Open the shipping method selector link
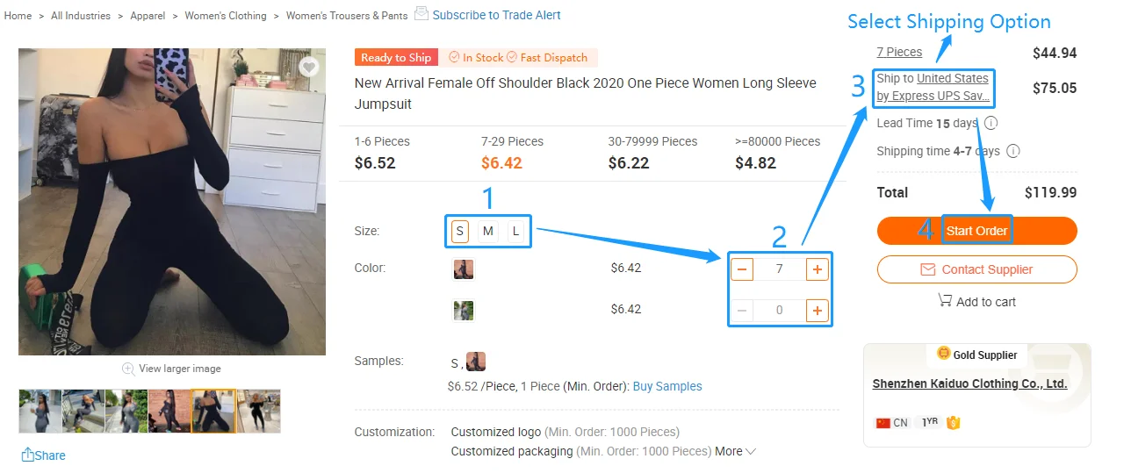 pos(933,96)
